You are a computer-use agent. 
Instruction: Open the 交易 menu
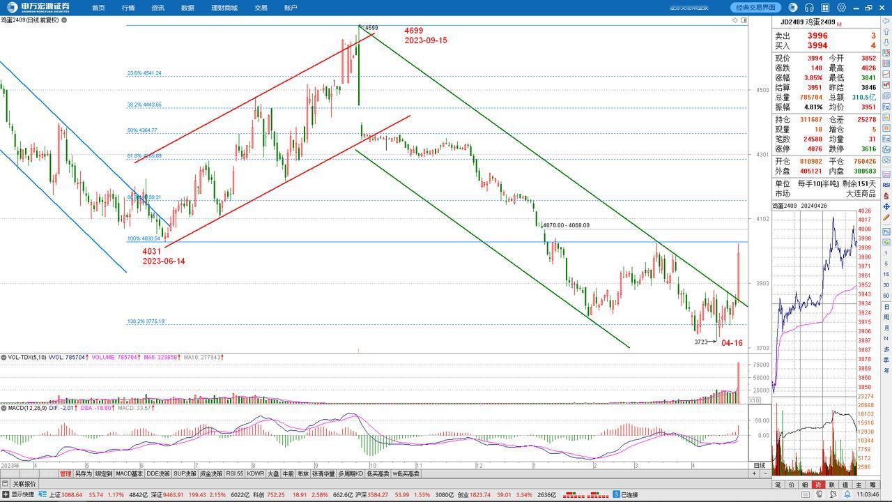(261, 8)
